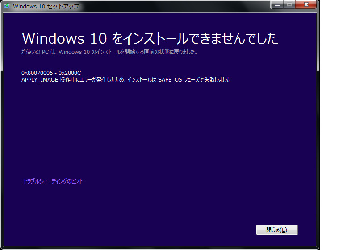This screenshot has height=250, width=343.
Task: Click the 閉じる(L) button
Action: click(277, 230)
